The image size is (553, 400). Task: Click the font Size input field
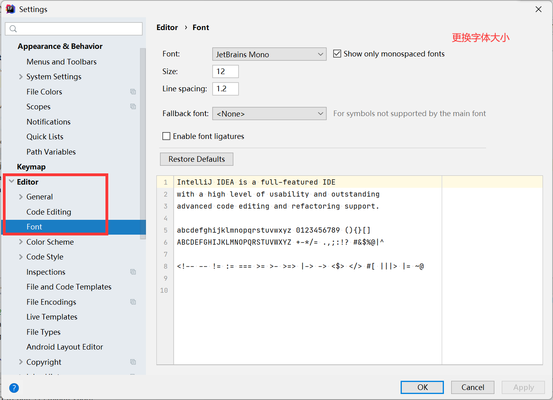[x=225, y=71]
